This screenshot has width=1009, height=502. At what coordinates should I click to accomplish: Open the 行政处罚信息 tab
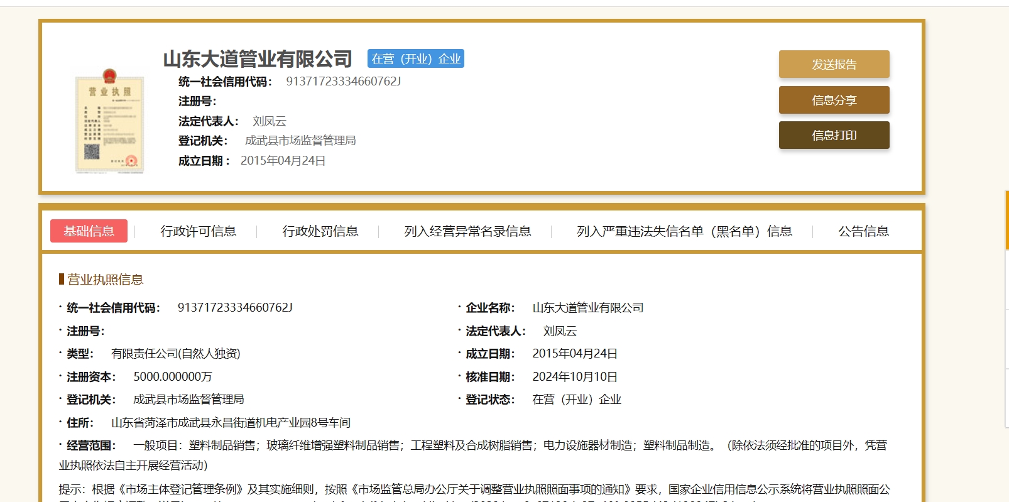click(x=320, y=231)
